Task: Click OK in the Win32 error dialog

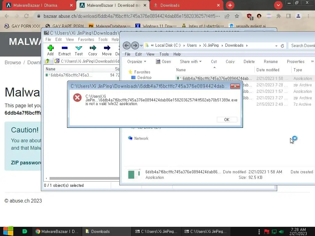Action: pyautogui.click(x=227, y=120)
